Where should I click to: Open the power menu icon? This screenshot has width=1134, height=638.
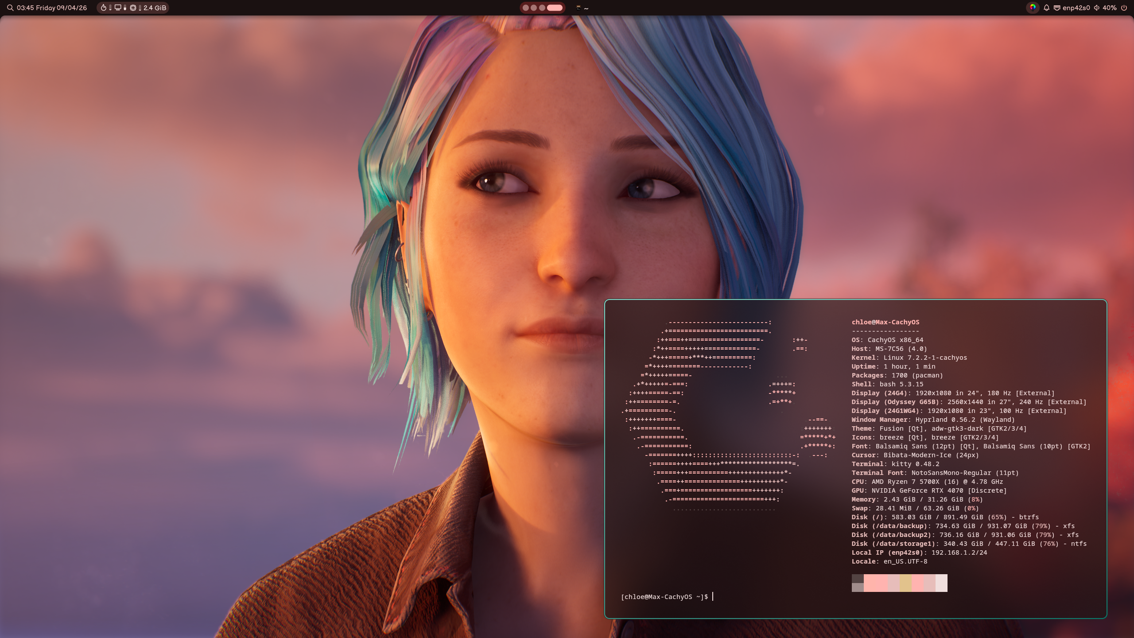[x=1124, y=8]
